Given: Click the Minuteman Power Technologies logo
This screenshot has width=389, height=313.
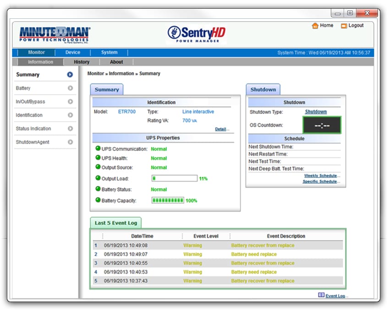Looking at the screenshot, I should [x=55, y=35].
